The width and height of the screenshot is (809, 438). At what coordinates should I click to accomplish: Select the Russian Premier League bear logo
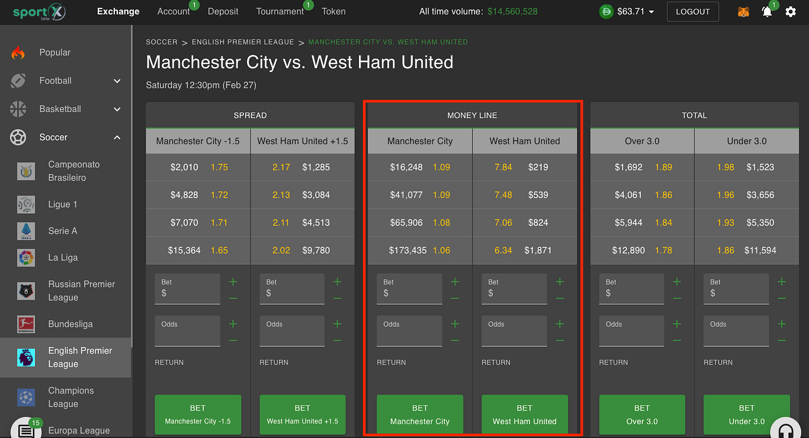[x=26, y=291]
